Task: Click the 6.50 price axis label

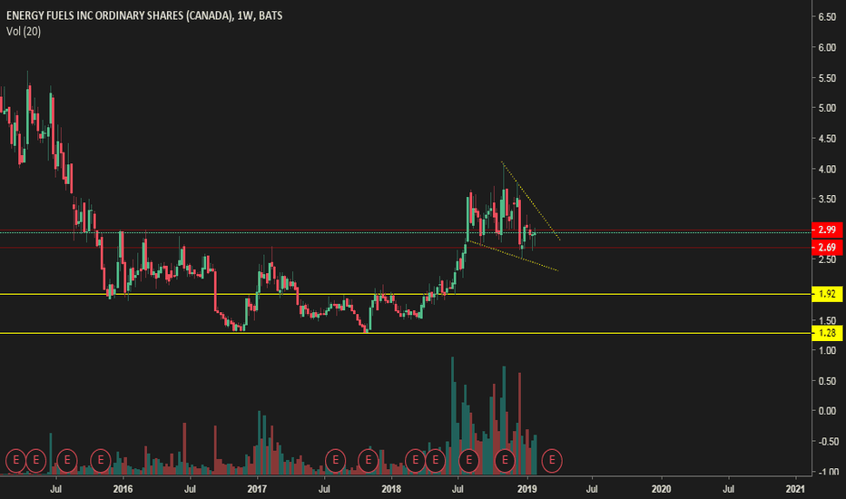Action: tap(827, 17)
